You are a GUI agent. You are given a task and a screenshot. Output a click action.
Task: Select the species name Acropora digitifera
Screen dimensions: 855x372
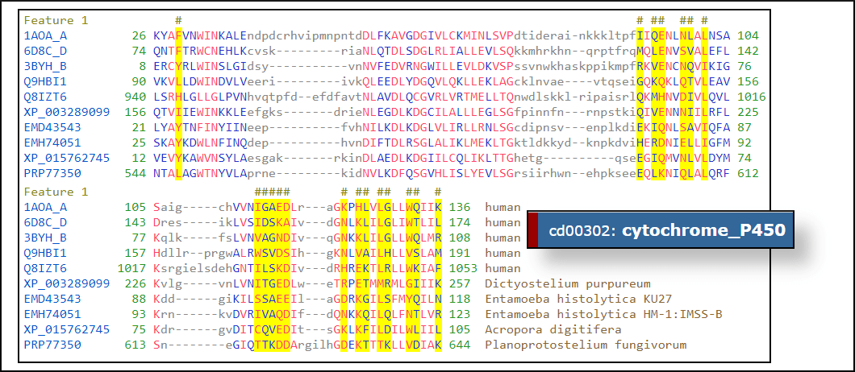[x=553, y=329]
